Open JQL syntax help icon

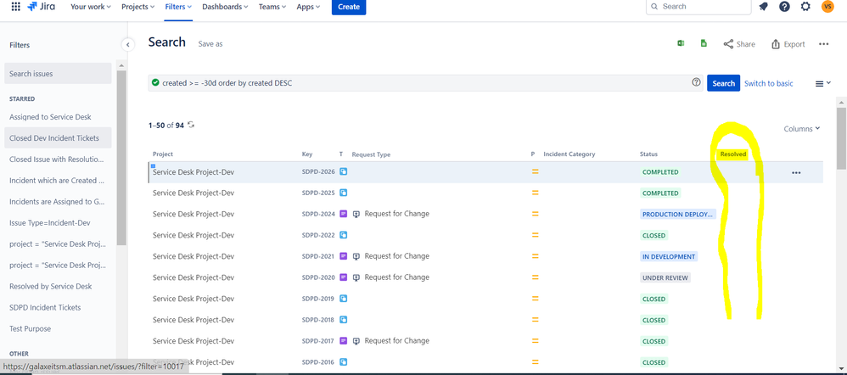pos(696,82)
